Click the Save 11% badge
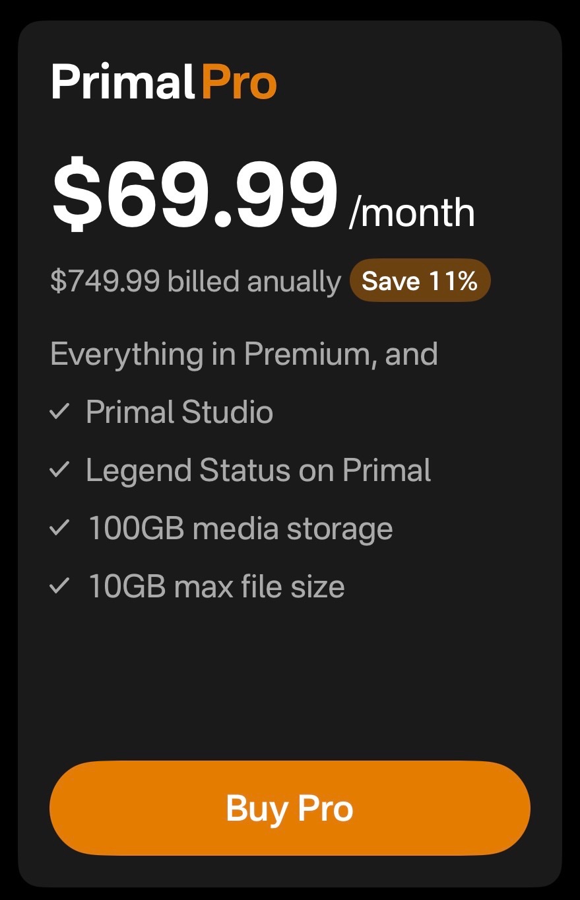 [x=420, y=281]
